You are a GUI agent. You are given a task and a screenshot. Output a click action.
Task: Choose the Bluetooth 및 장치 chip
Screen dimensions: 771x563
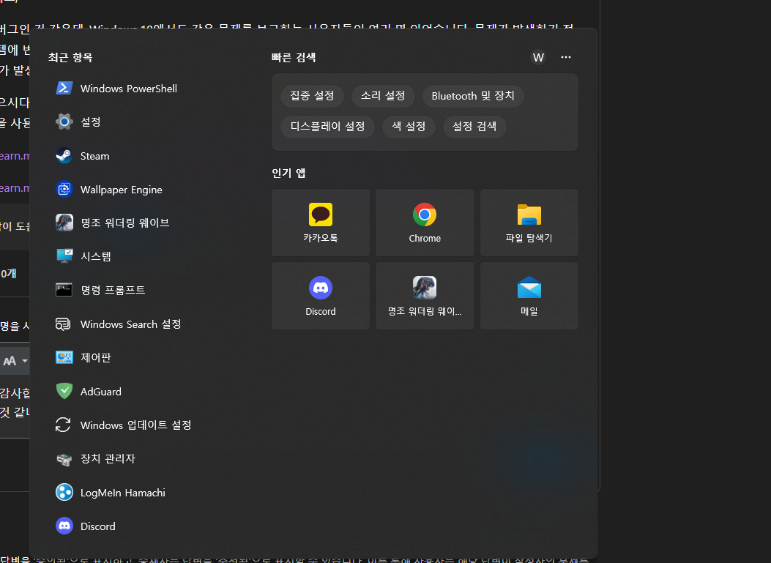(473, 96)
